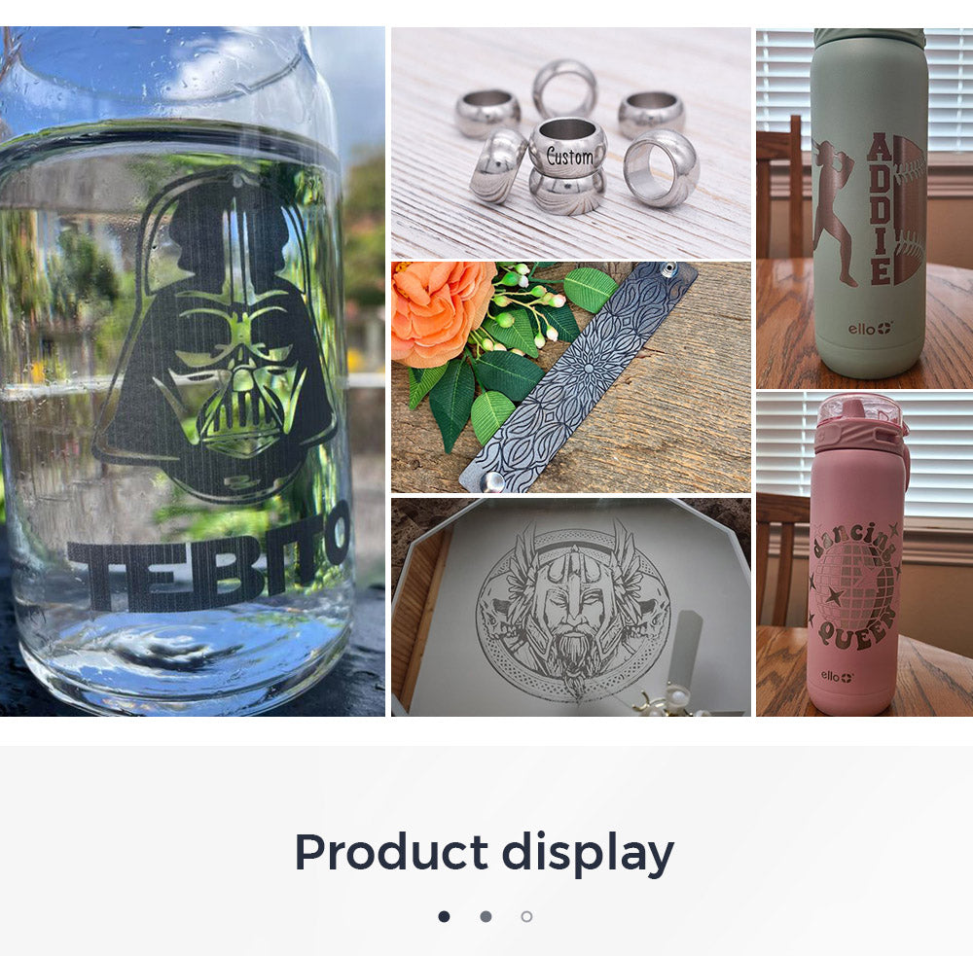Select the first carousel pagination dot
The height and width of the screenshot is (956, 973).
(x=444, y=916)
